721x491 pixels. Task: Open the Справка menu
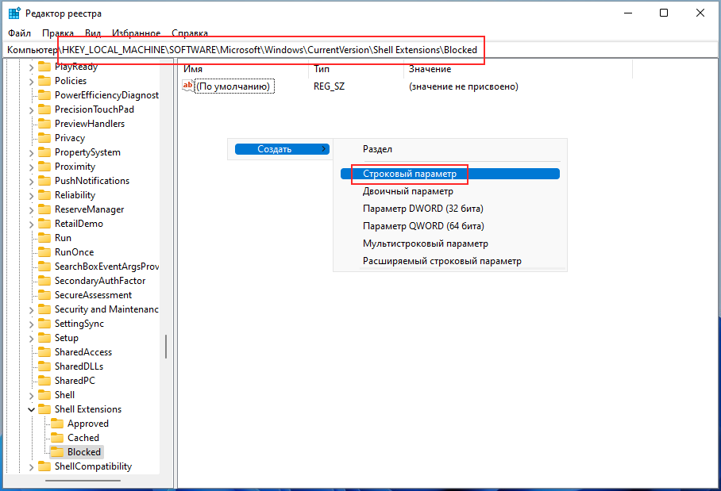pyautogui.click(x=190, y=33)
